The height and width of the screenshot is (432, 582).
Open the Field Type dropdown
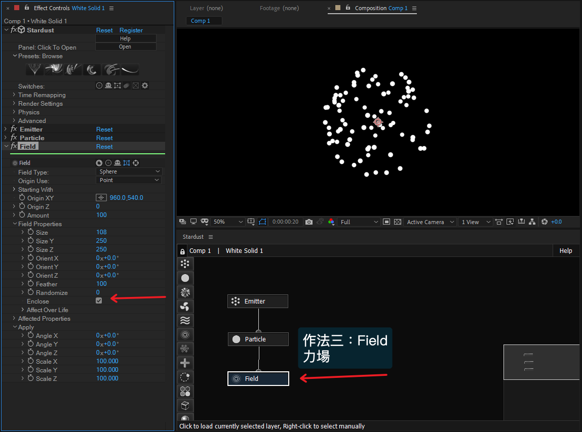click(129, 172)
